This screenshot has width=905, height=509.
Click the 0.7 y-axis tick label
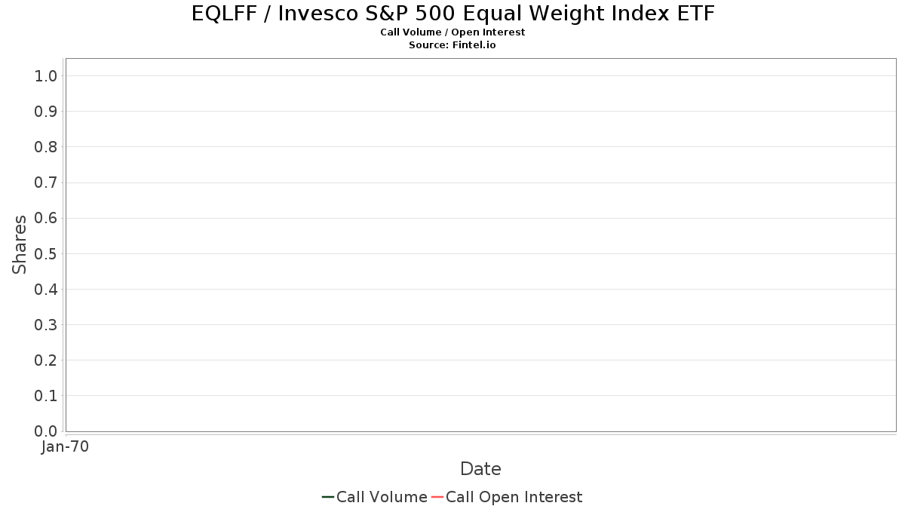pos(46,182)
